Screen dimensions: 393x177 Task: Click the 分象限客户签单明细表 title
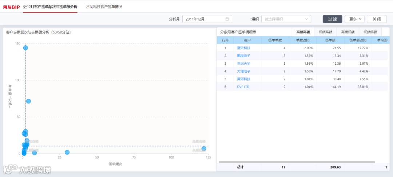[238, 32]
